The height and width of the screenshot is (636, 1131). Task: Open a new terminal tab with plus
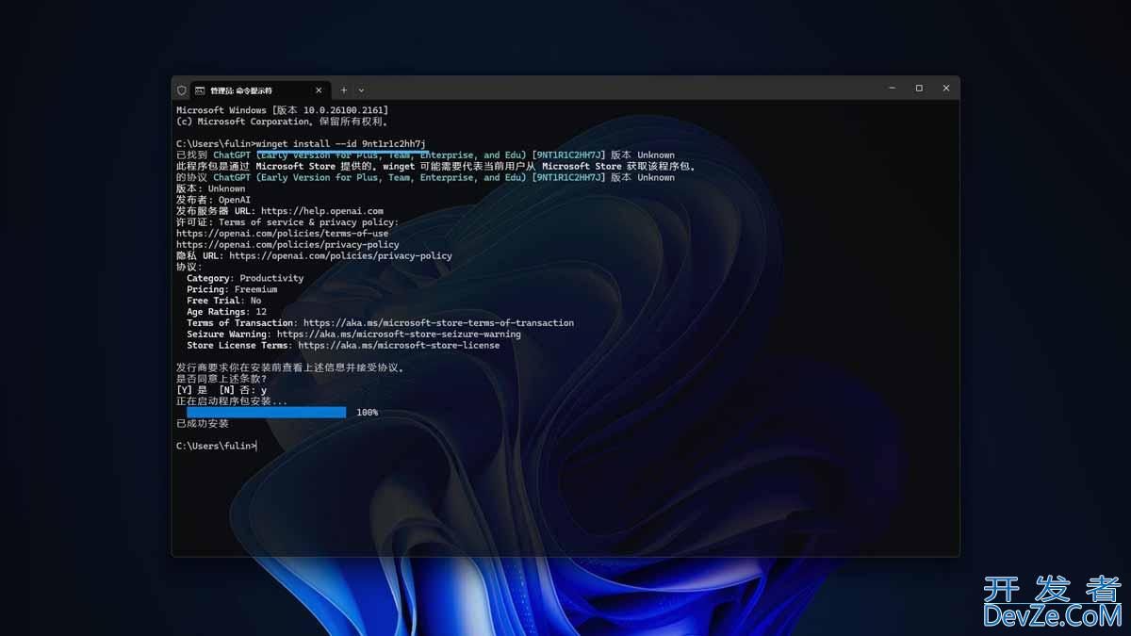pyautogui.click(x=344, y=90)
